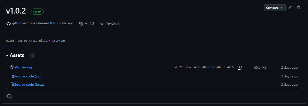
Task: Open the github-actions author link
Action: tap(24, 23)
